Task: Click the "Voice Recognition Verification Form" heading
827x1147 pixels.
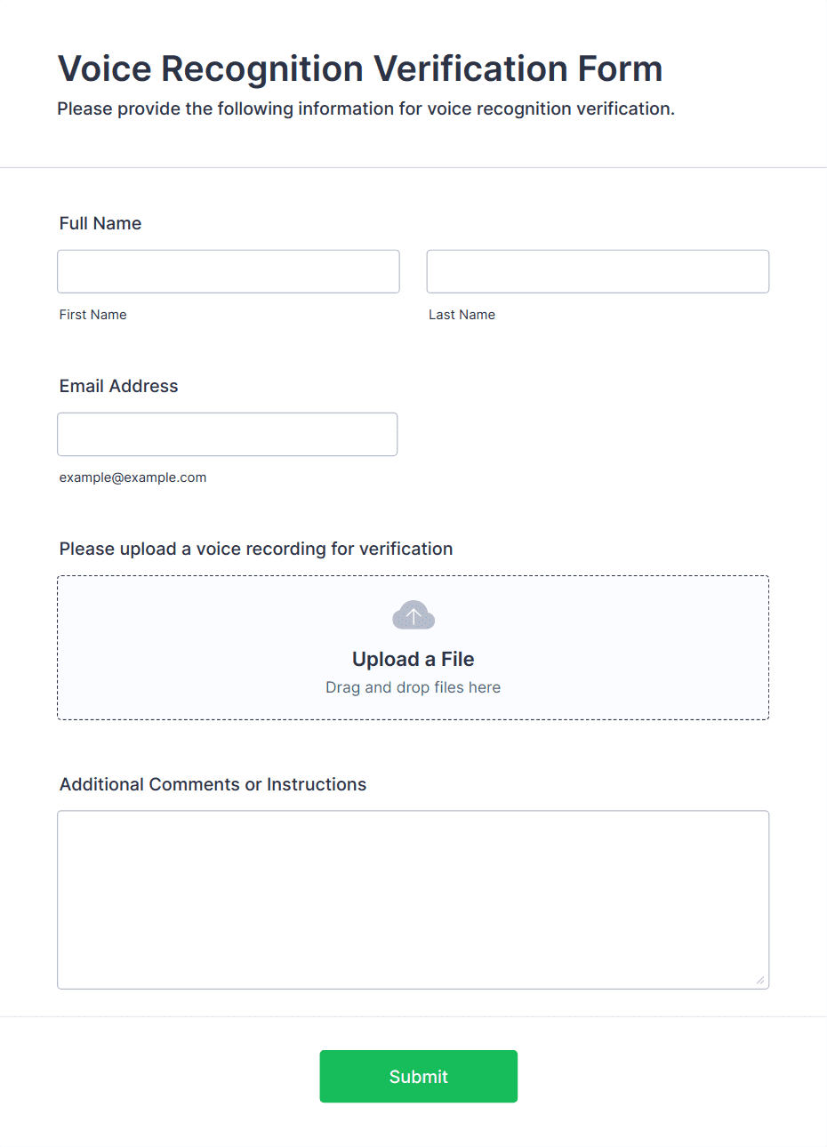Action: (360, 68)
